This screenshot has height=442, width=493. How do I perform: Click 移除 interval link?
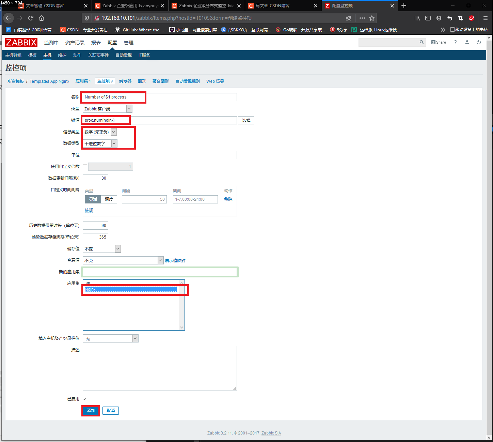(228, 199)
